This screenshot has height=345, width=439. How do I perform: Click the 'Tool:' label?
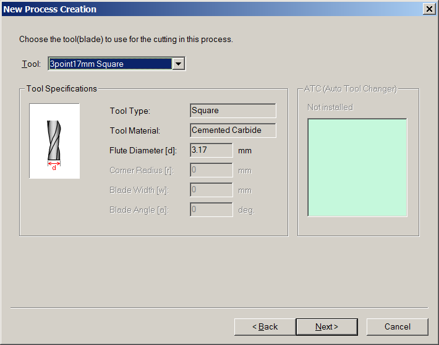[31, 64]
